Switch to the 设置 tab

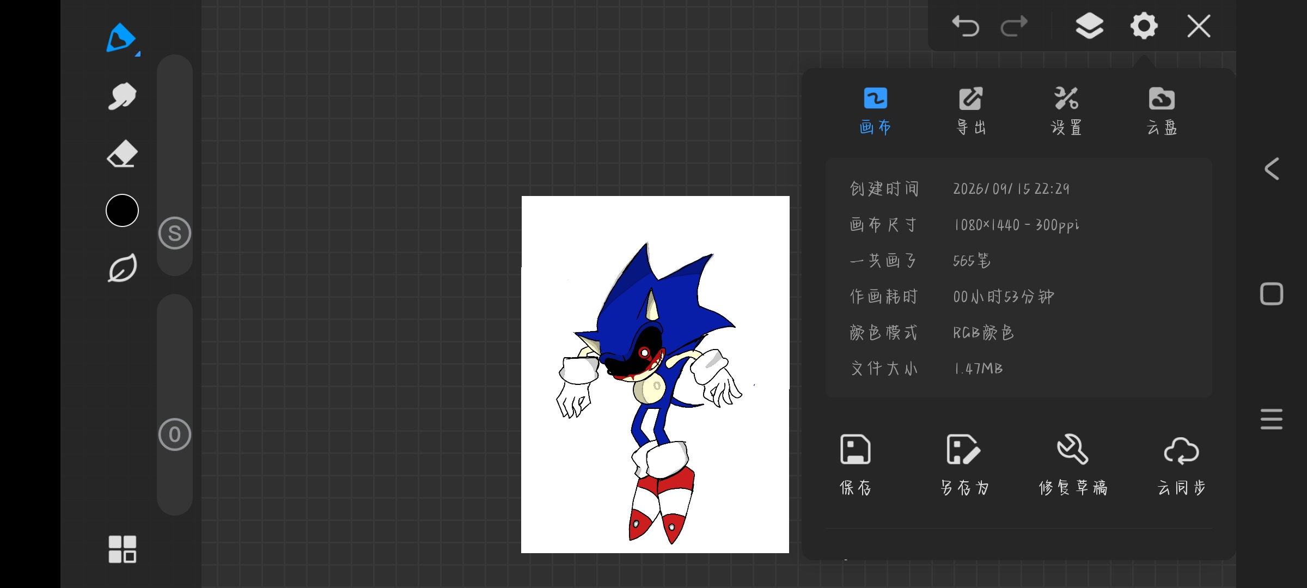coord(1066,111)
